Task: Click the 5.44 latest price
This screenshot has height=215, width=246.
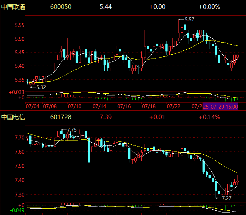Action: 106,7
